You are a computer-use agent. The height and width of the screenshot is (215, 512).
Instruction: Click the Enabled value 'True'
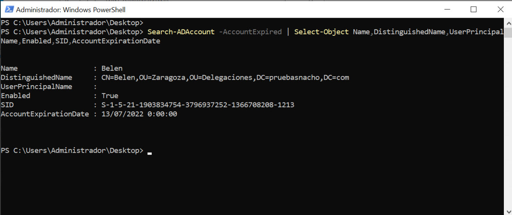coord(110,96)
